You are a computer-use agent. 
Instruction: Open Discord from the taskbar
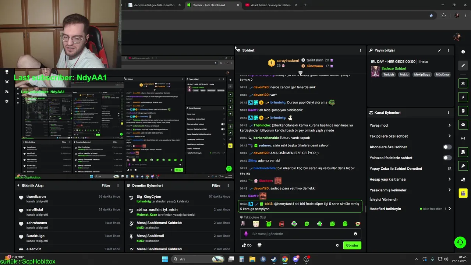295,259
